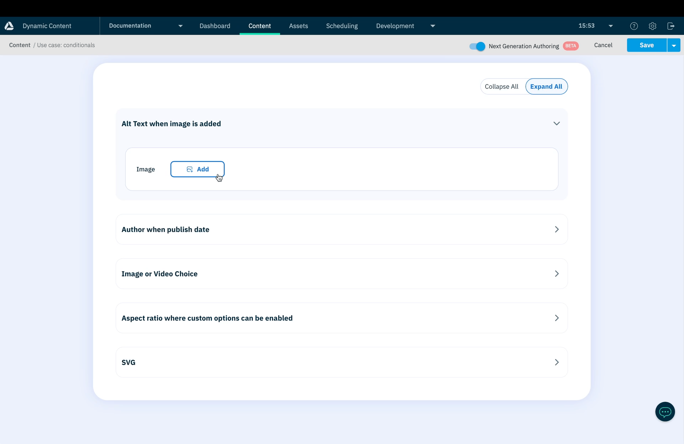Toggle Next Generation Authoring switch
This screenshot has width=684, height=444.
pyautogui.click(x=477, y=46)
